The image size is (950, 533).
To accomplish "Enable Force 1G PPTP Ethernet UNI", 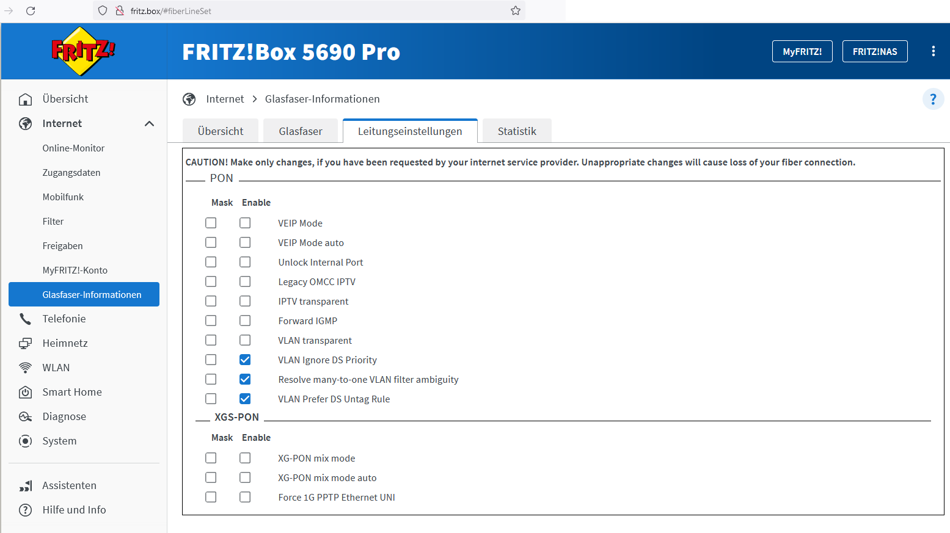I will click(x=245, y=497).
